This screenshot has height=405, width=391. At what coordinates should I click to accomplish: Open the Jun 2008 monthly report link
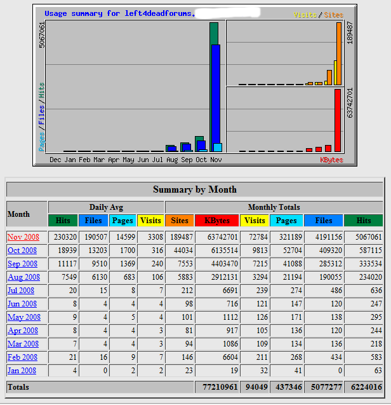(22, 304)
